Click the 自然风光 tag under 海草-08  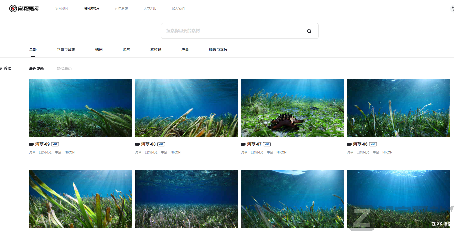point(151,152)
